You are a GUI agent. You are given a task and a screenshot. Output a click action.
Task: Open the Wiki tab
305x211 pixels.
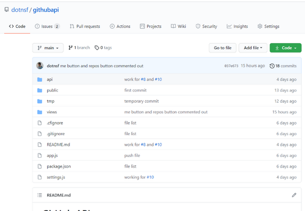coord(178,26)
